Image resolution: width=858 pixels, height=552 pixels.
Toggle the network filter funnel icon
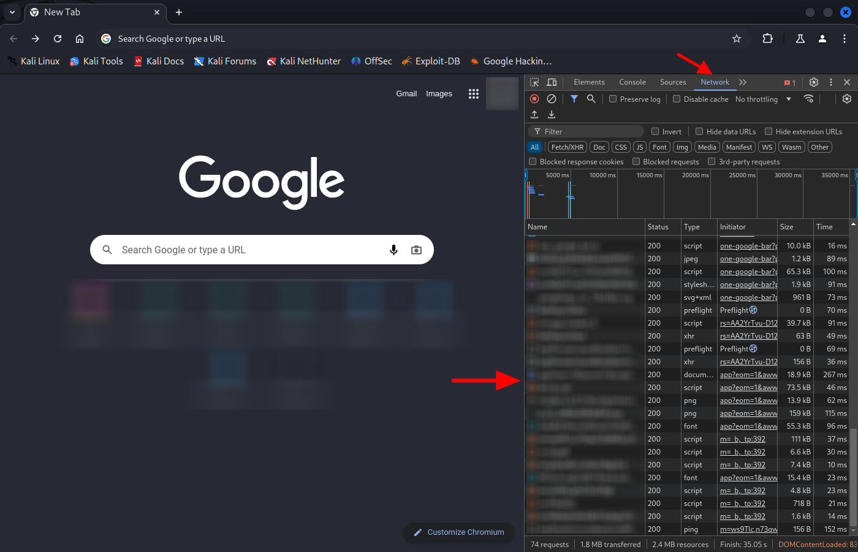(574, 99)
